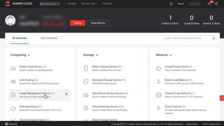Image resolution: width=224 pixels, height=126 pixels.
Task: Open the Hong Kong region dropdown
Action: click(x=50, y=4)
